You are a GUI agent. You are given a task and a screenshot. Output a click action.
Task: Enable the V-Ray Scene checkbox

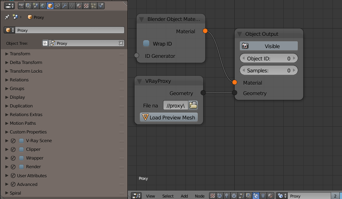coord(21,141)
